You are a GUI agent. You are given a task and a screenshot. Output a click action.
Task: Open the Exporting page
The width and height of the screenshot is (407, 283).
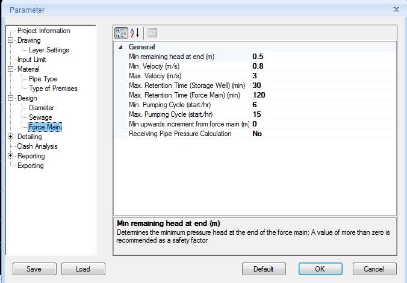pyautogui.click(x=30, y=166)
